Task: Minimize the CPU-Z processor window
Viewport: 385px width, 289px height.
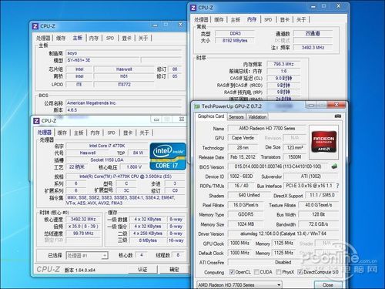Action: [156, 119]
